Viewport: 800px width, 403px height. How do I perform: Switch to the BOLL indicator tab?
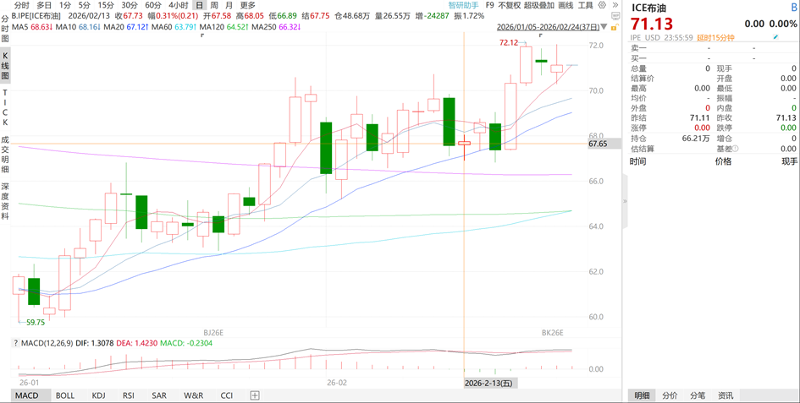tap(65, 395)
